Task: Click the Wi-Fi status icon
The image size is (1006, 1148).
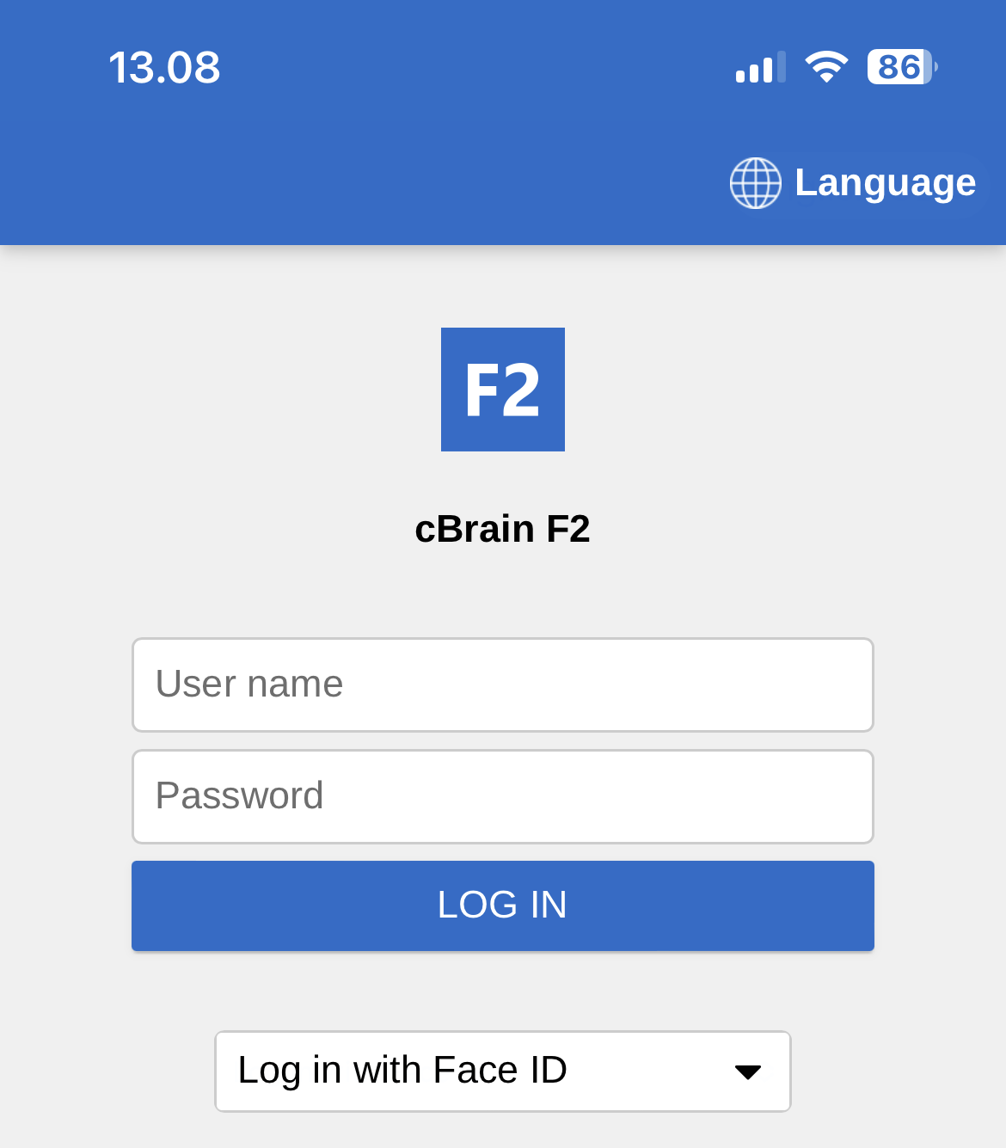Action: 826,67
